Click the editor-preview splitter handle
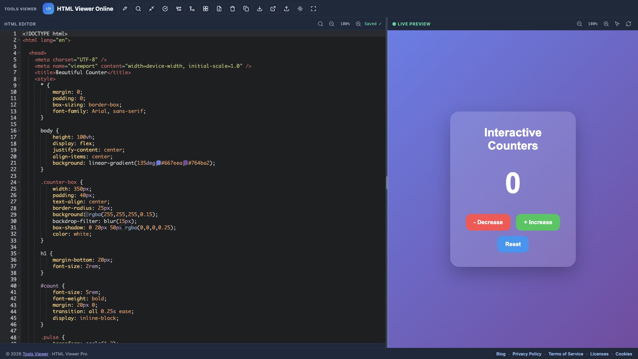Viewport: 638px width, 359px height. [386, 183]
